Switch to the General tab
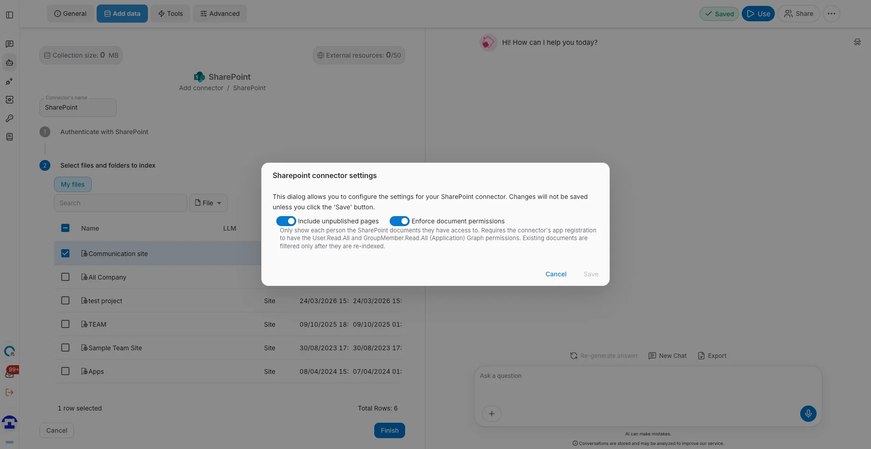The width and height of the screenshot is (871, 449). pyautogui.click(x=70, y=14)
